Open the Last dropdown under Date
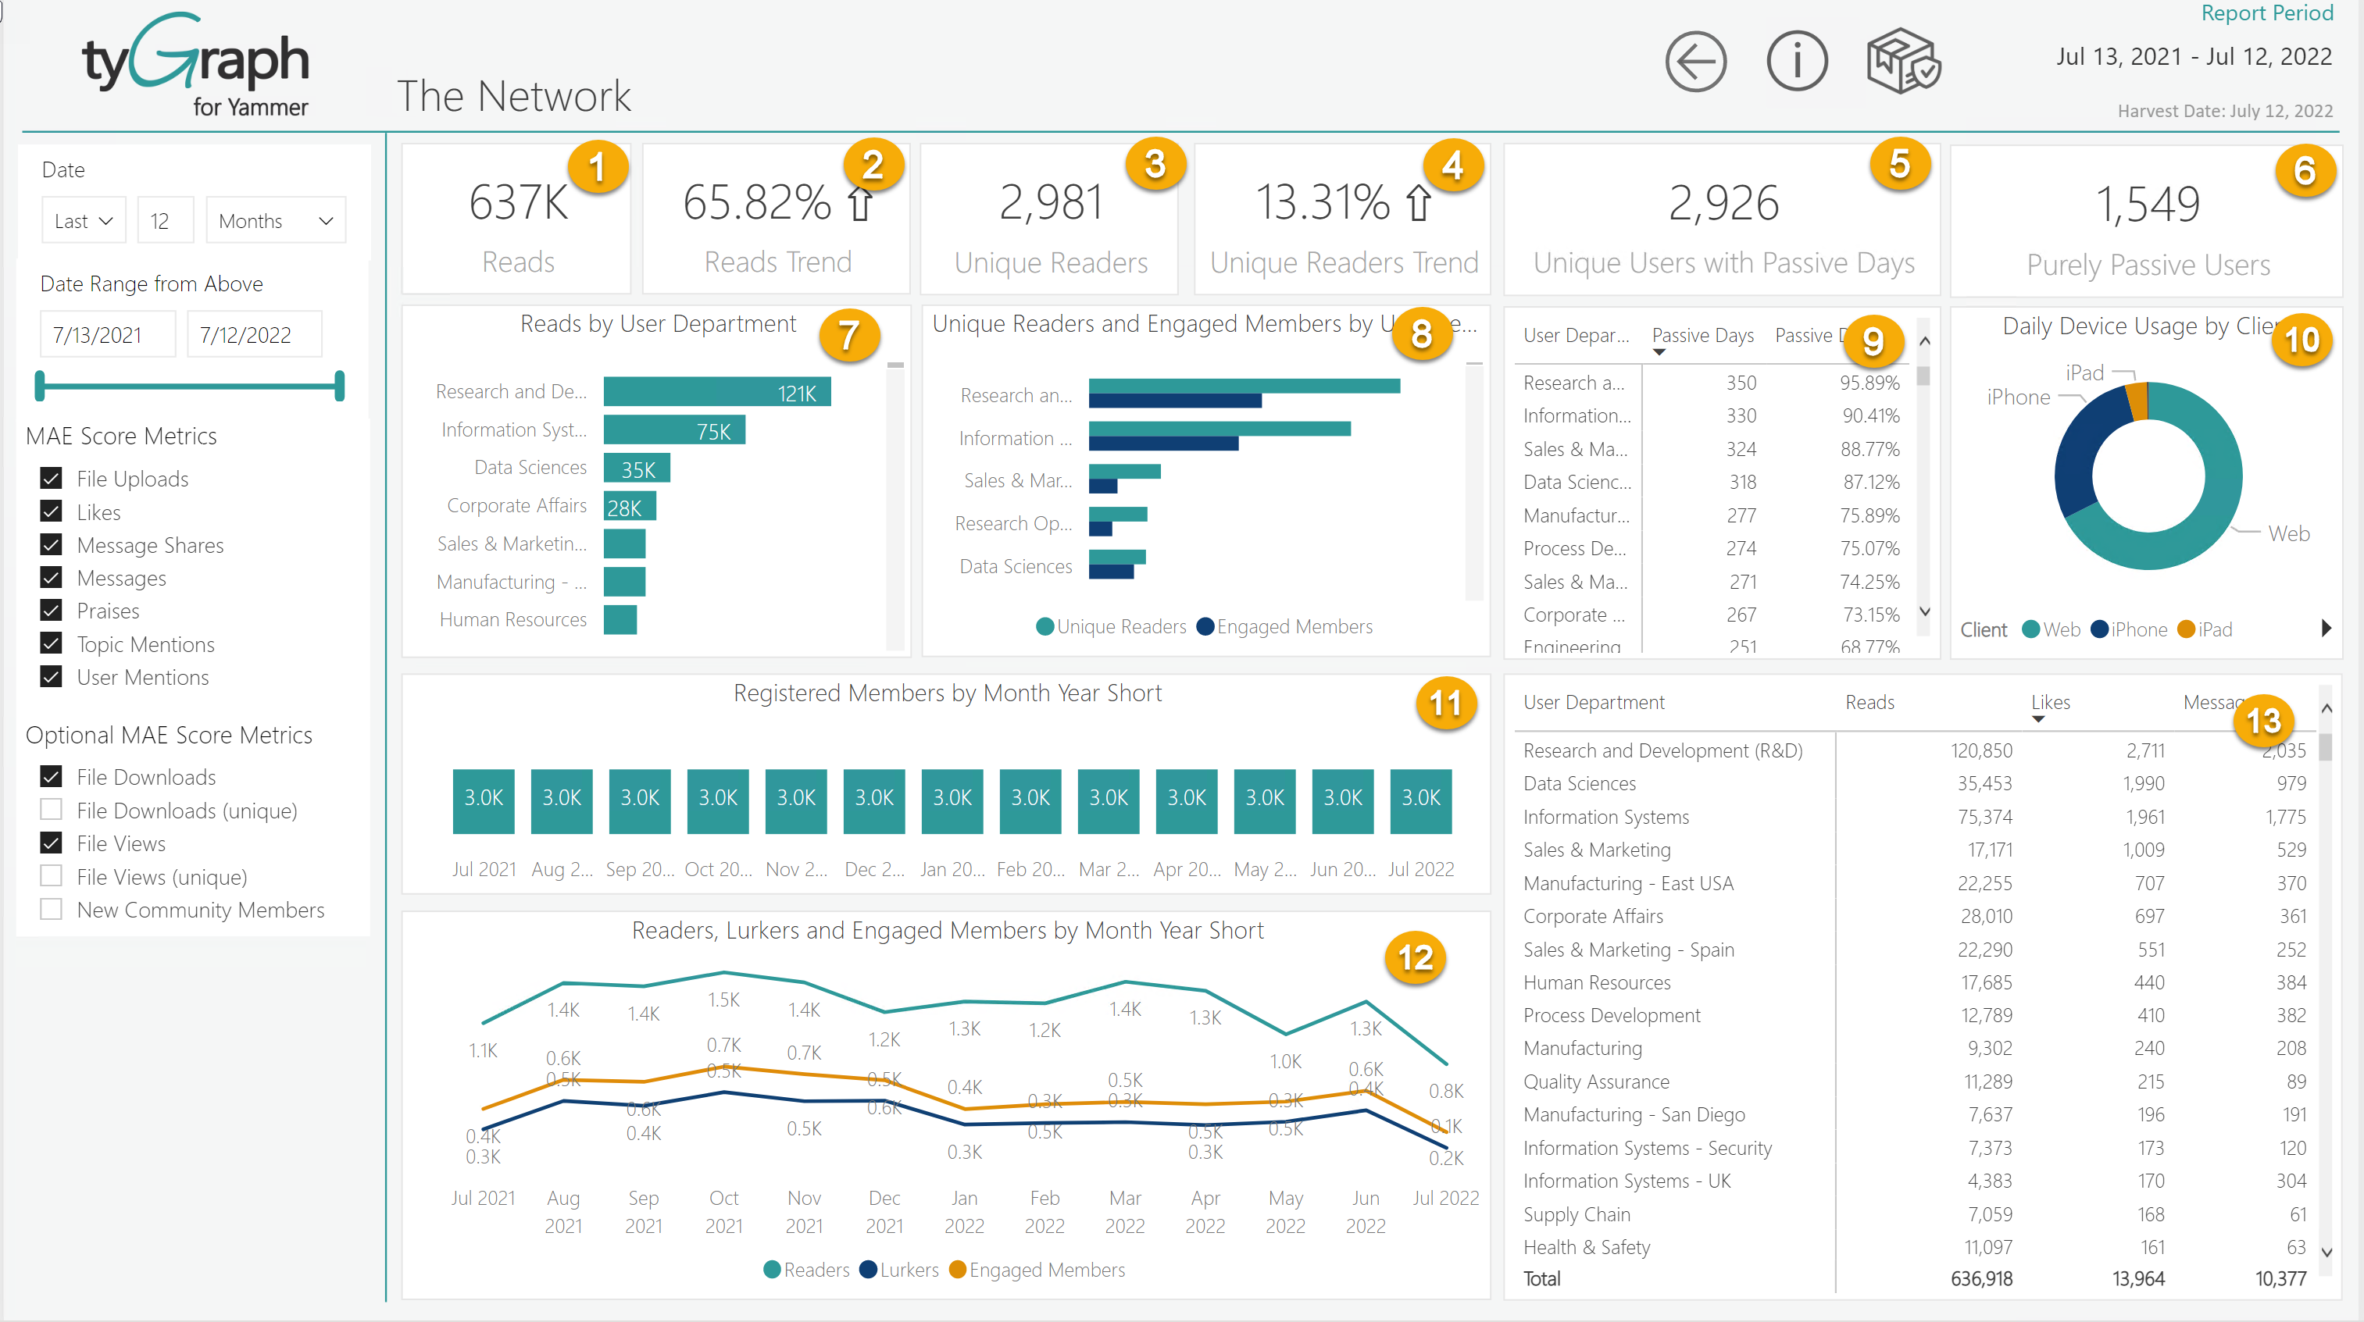Image resolution: width=2364 pixels, height=1322 pixels. click(83, 219)
